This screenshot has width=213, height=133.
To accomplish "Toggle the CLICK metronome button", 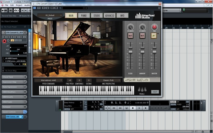I will point(173,102).
